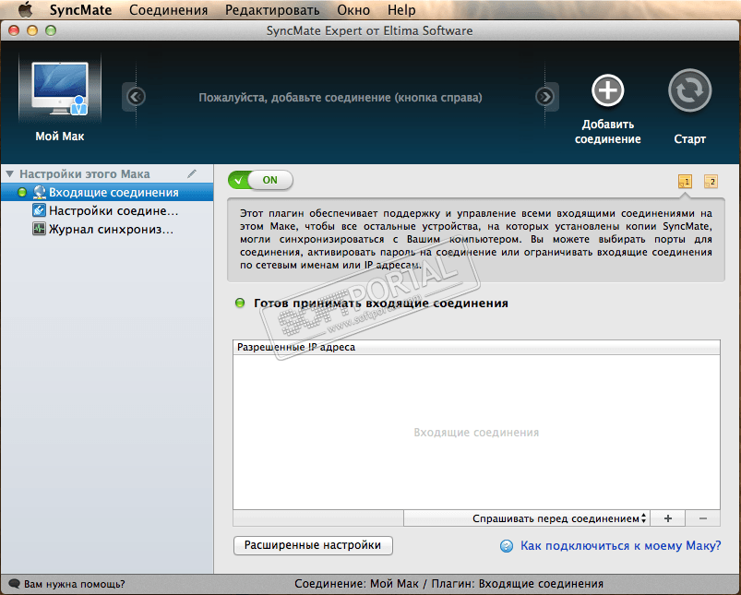Select Входящие соединения in sidebar

[107, 193]
